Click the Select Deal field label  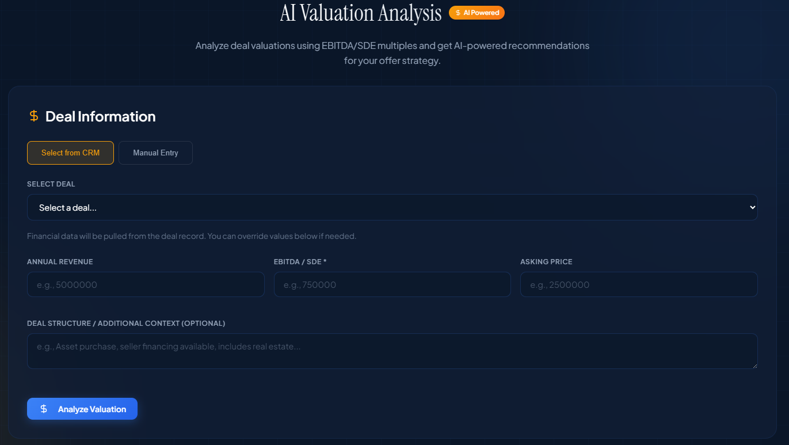click(51, 184)
